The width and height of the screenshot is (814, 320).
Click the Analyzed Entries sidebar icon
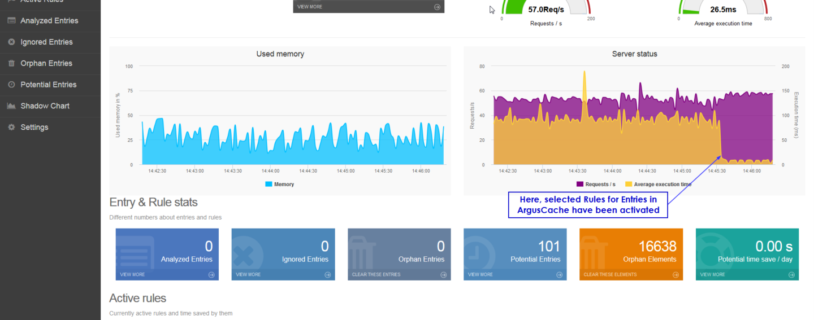click(x=11, y=21)
